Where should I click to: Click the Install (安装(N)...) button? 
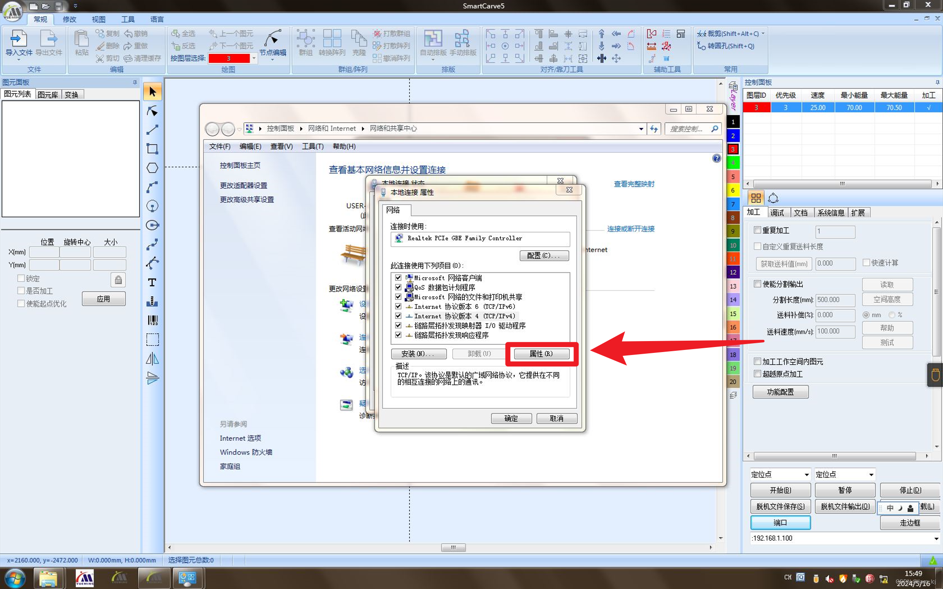point(418,354)
